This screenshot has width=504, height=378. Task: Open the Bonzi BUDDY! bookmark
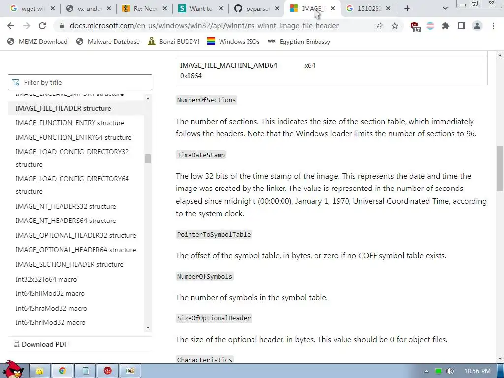coord(173,41)
